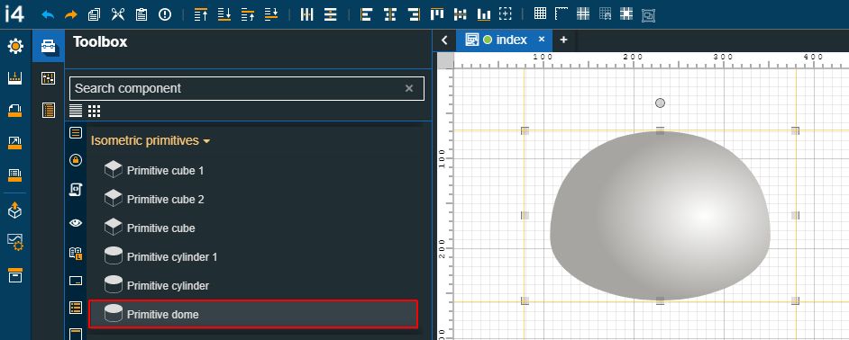
Task: Click the archive box icon
Action: pyautogui.click(x=15, y=274)
